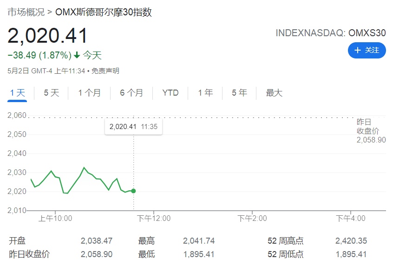Open the 市场概况 breadcrumb link
Viewport: 406px width, 265px height.
[26, 12]
